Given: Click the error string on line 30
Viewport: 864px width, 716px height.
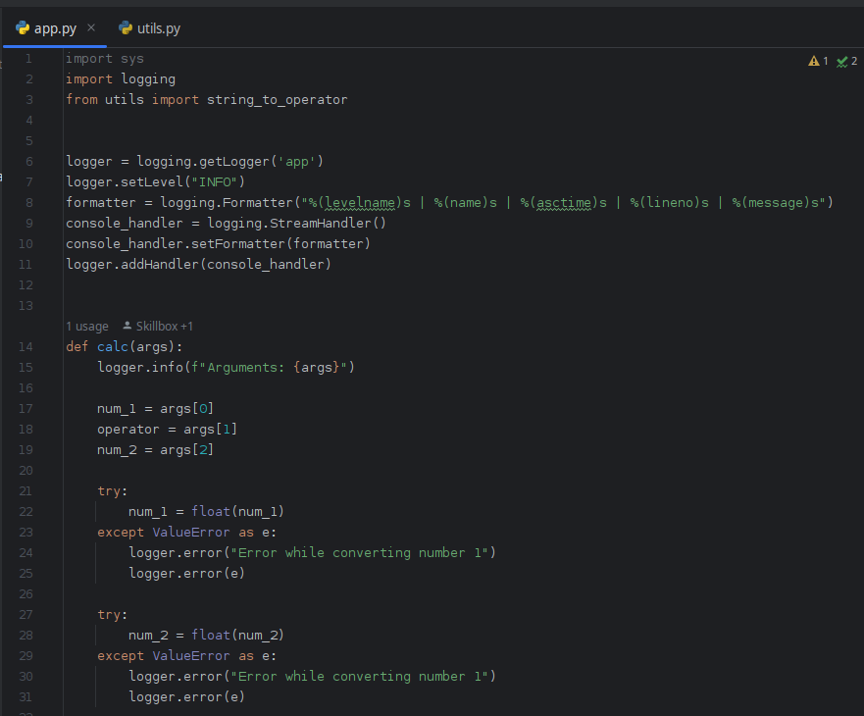Looking at the screenshot, I should point(359,677).
